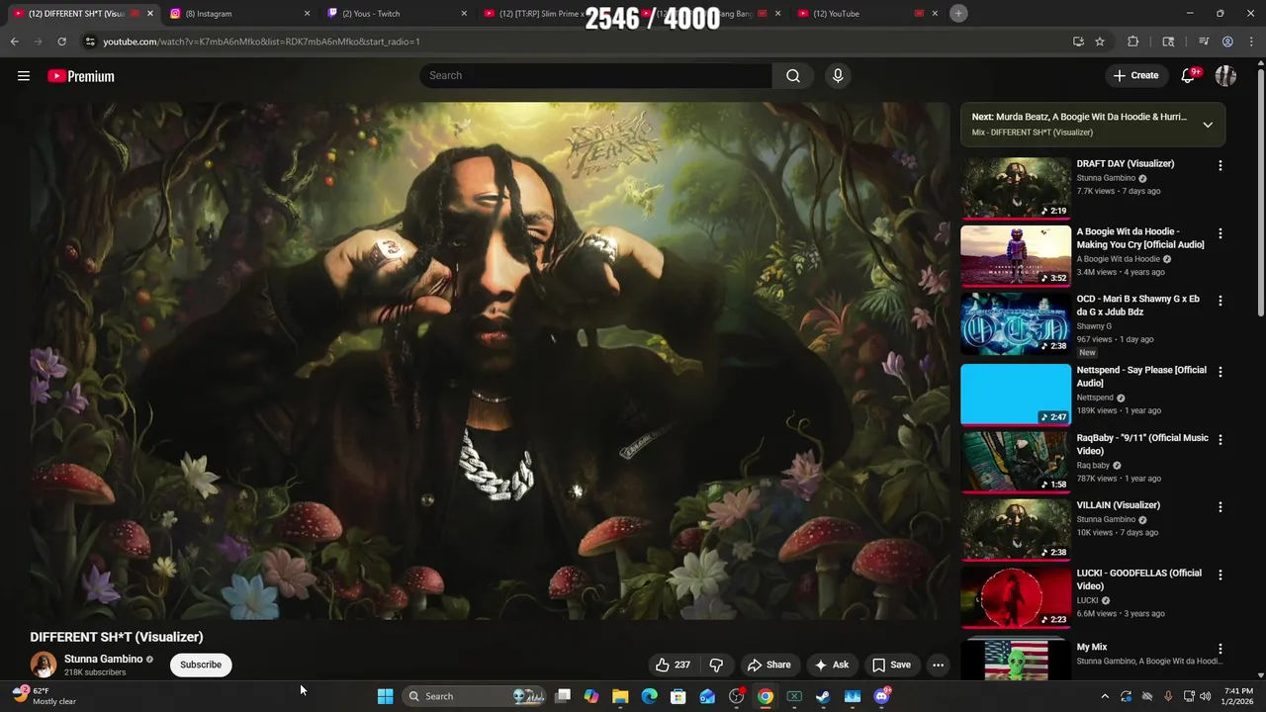Open the notifications bell

1189,76
